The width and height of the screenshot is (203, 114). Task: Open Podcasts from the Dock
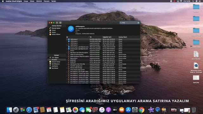(108, 110)
